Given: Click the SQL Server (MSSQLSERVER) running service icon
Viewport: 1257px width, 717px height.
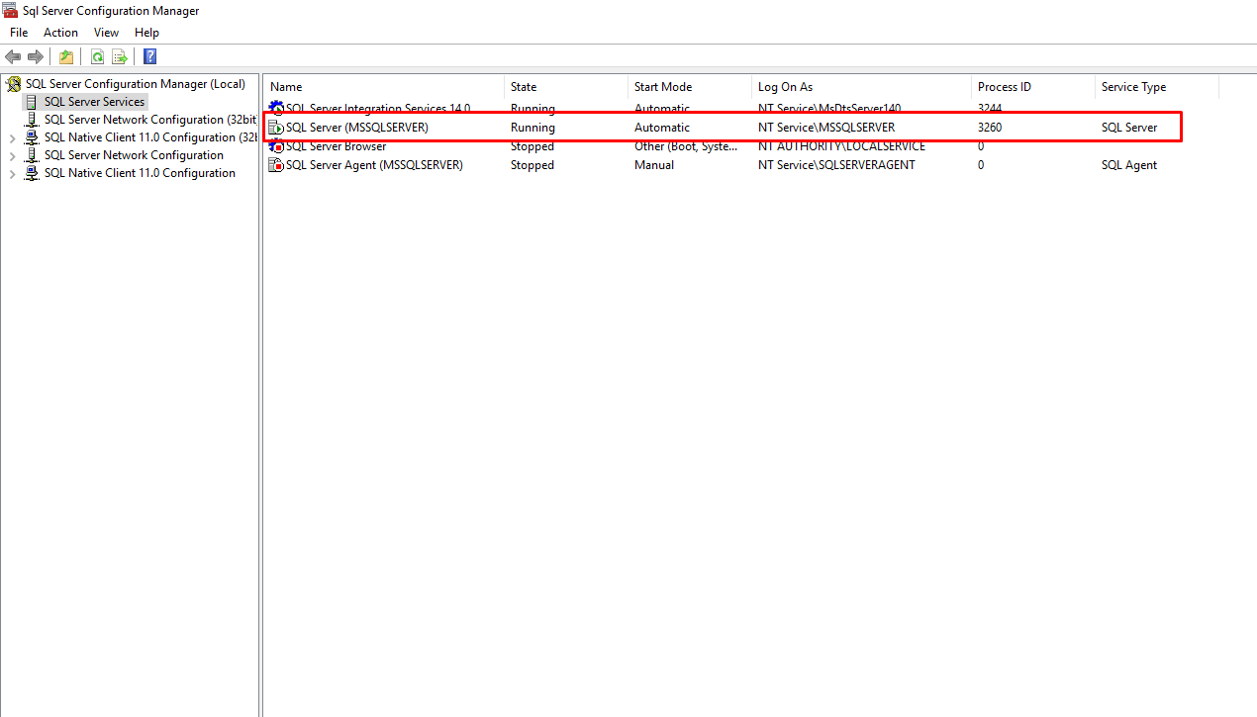Looking at the screenshot, I should click(276, 128).
